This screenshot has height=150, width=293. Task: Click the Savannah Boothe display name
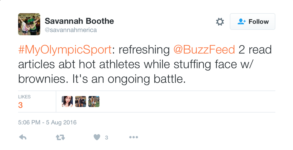click(x=79, y=21)
